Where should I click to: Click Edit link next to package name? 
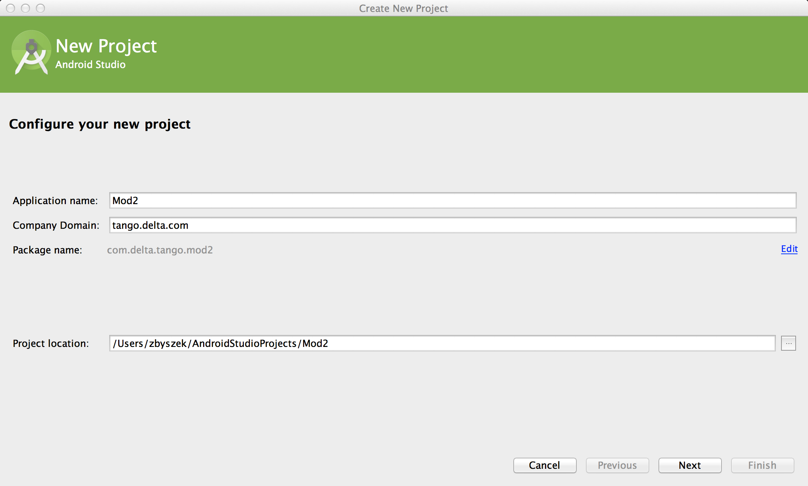tap(789, 249)
